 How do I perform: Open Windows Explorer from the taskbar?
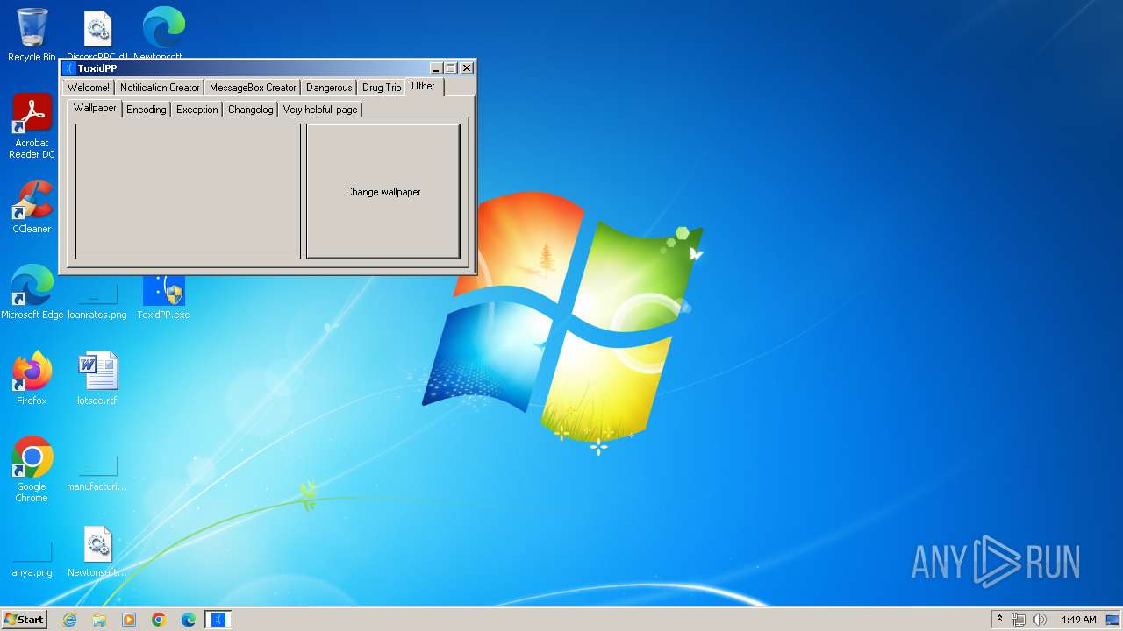pos(99,620)
